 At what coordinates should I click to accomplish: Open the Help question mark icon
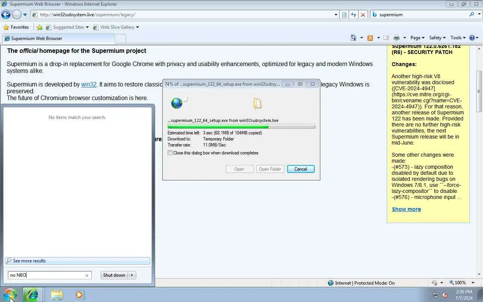point(472,38)
